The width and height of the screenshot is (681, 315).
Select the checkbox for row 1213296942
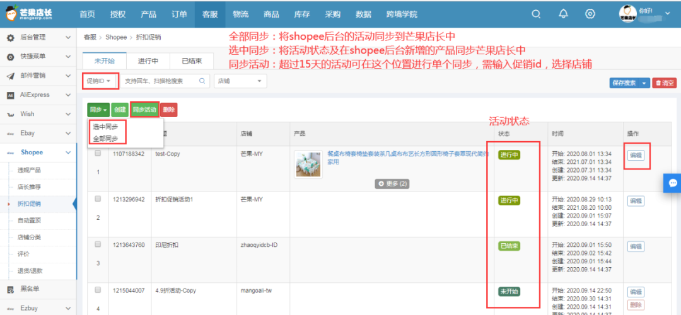pos(98,198)
